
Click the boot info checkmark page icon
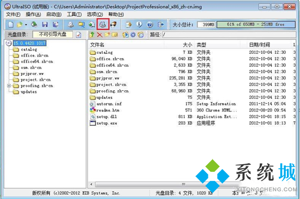point(79,35)
